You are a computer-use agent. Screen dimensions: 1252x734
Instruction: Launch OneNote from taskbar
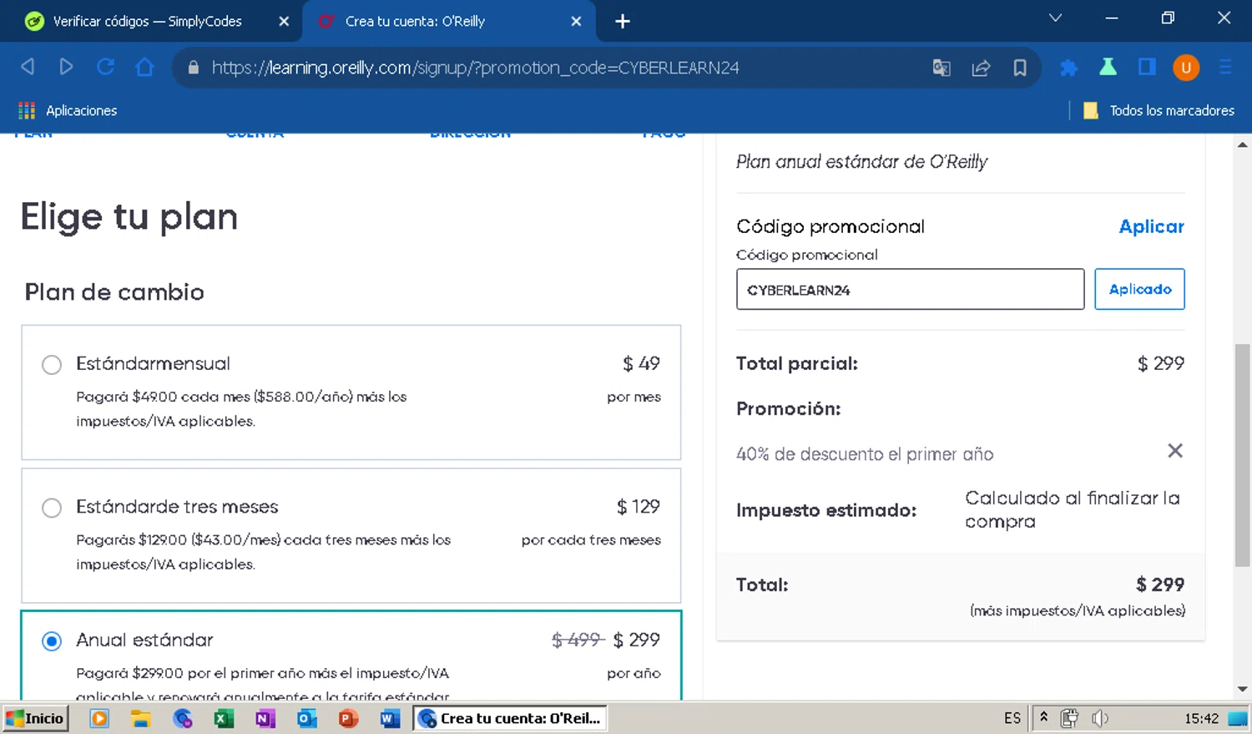click(x=265, y=718)
